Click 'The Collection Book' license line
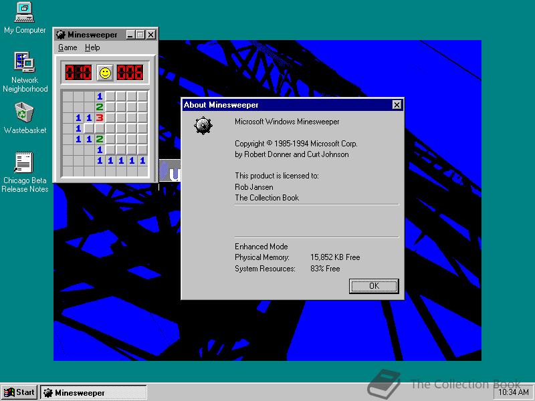The width and height of the screenshot is (535, 401). tap(267, 198)
